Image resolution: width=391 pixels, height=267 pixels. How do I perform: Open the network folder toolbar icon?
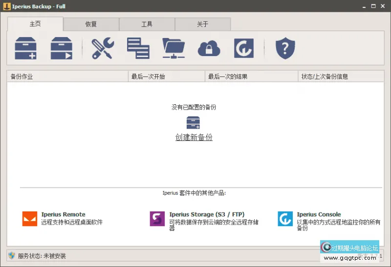[174, 48]
